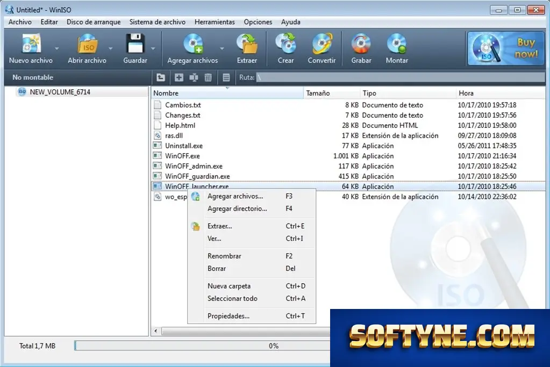The width and height of the screenshot is (550, 367).
Task: Click the Guardar floppy disk icon
Action: coord(135,44)
